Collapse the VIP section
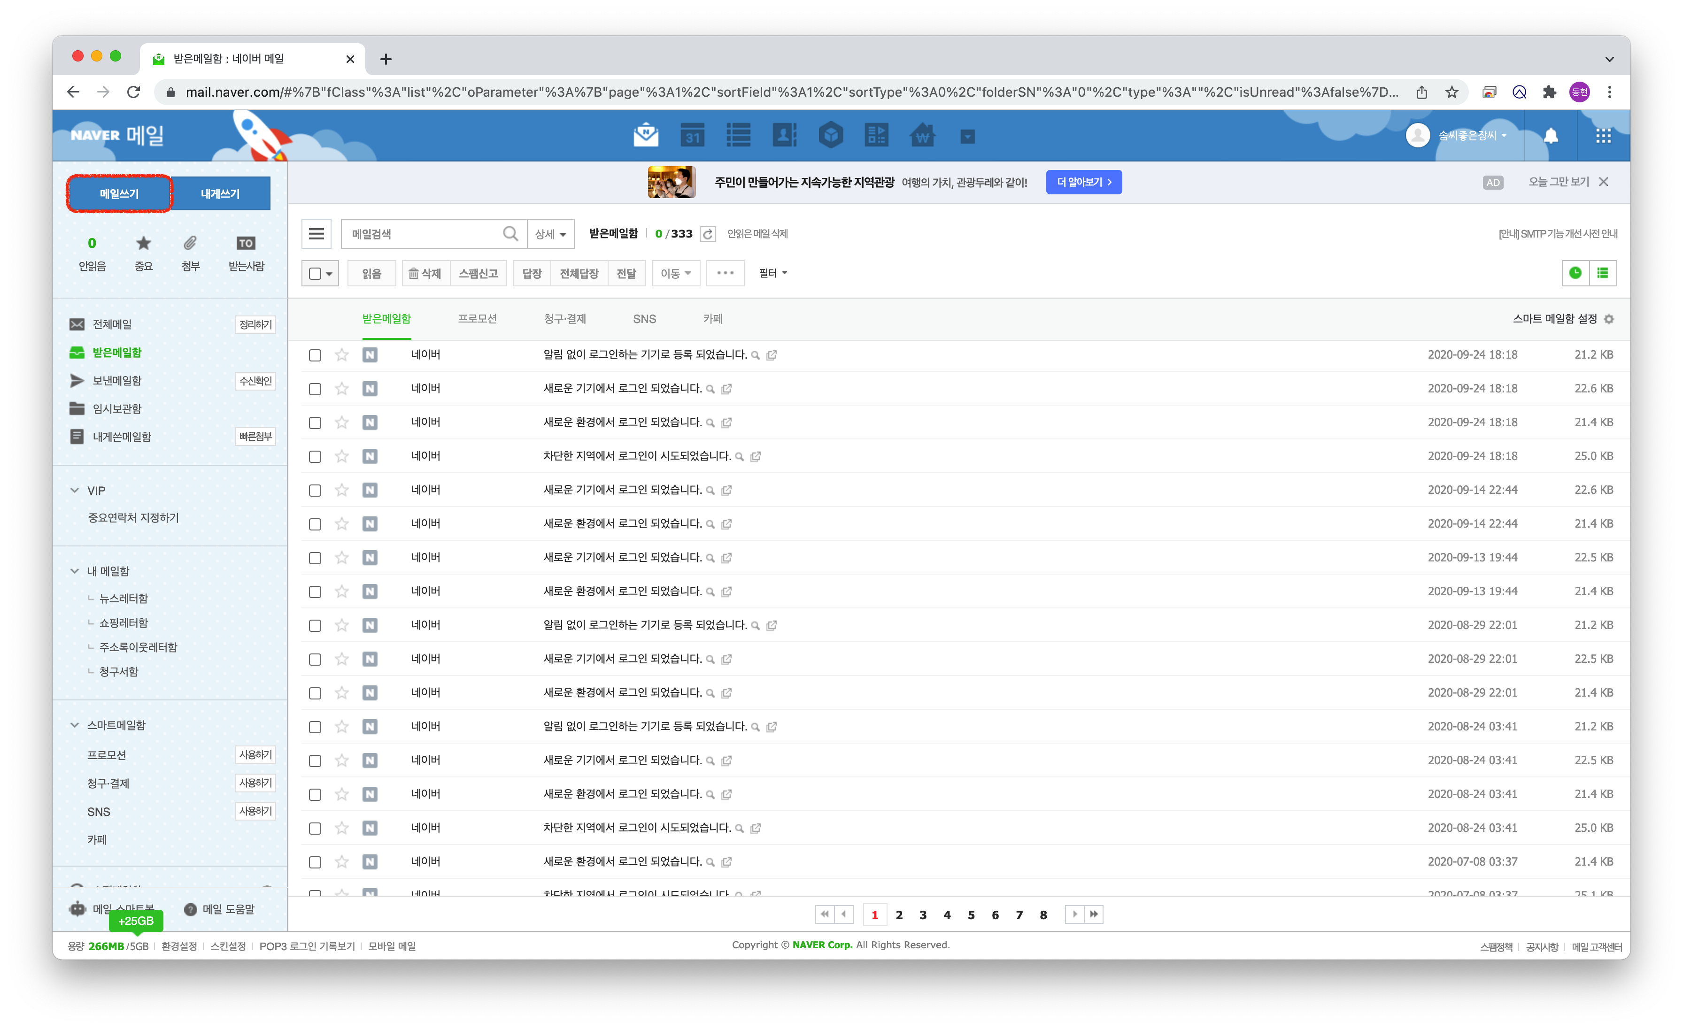Image resolution: width=1683 pixels, height=1029 pixels. tap(75, 490)
